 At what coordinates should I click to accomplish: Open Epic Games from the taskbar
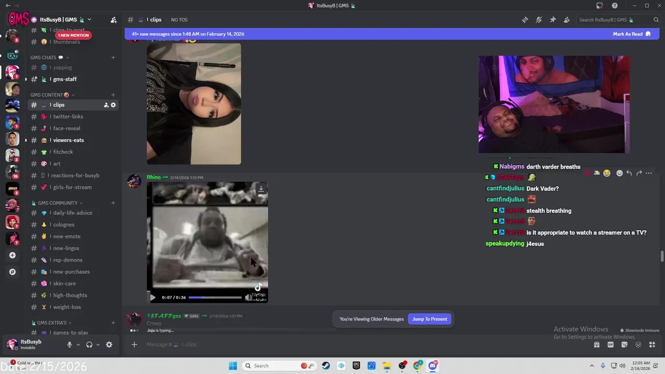coord(356,366)
